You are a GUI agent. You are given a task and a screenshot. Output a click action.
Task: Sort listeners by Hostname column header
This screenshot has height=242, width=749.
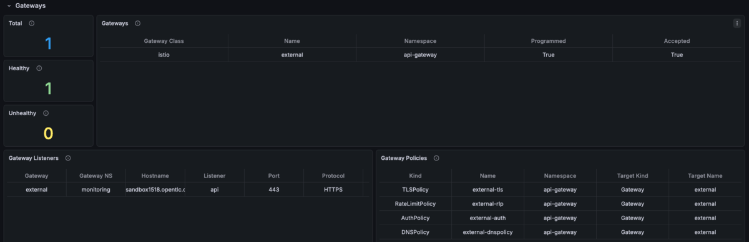click(x=155, y=176)
